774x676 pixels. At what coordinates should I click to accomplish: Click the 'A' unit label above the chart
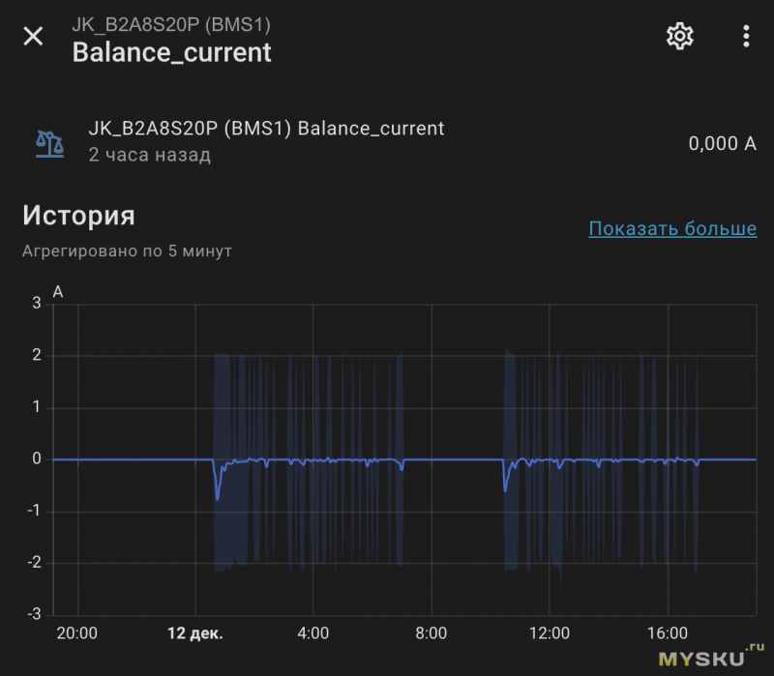click(58, 292)
